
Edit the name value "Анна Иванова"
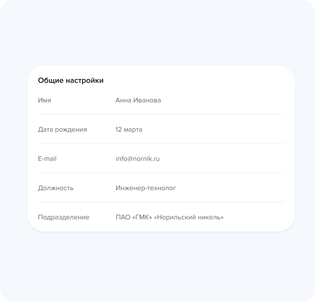tap(138, 100)
